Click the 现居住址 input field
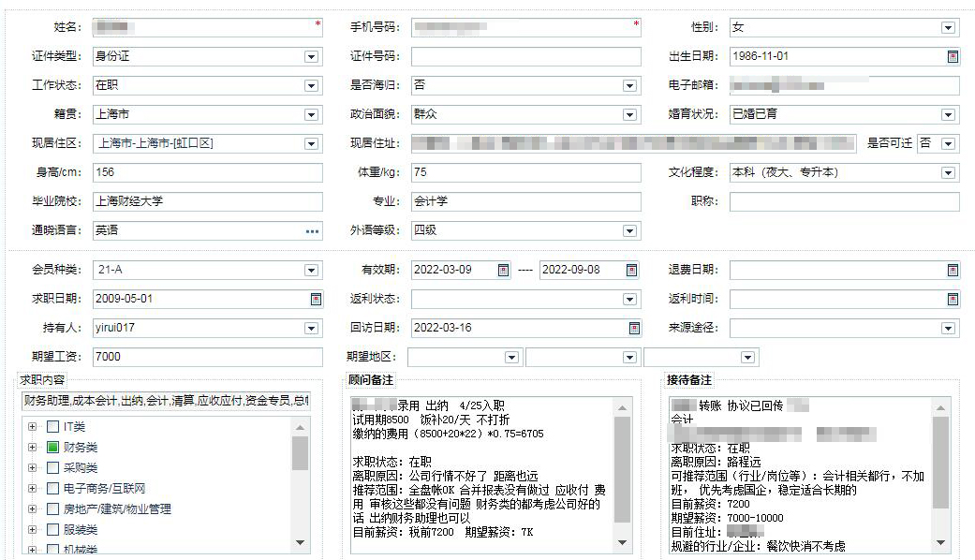 (634, 143)
